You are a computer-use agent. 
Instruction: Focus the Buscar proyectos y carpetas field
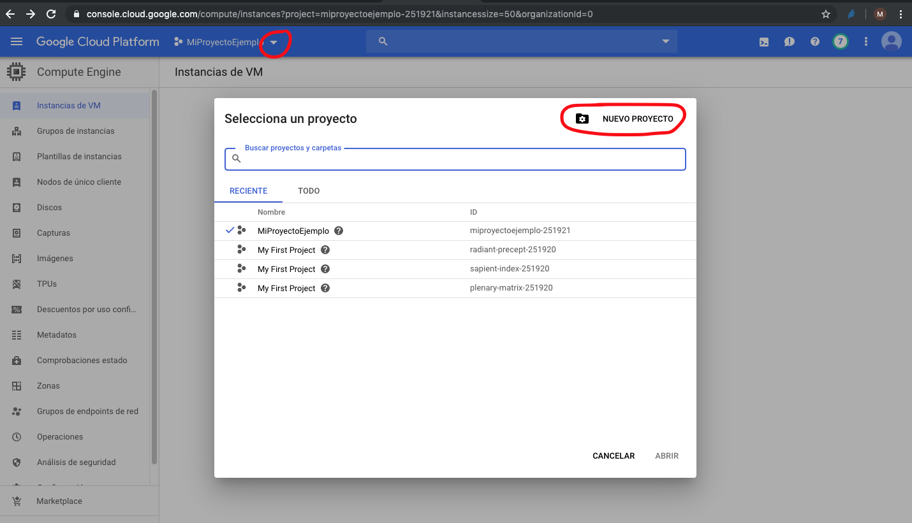(x=455, y=159)
